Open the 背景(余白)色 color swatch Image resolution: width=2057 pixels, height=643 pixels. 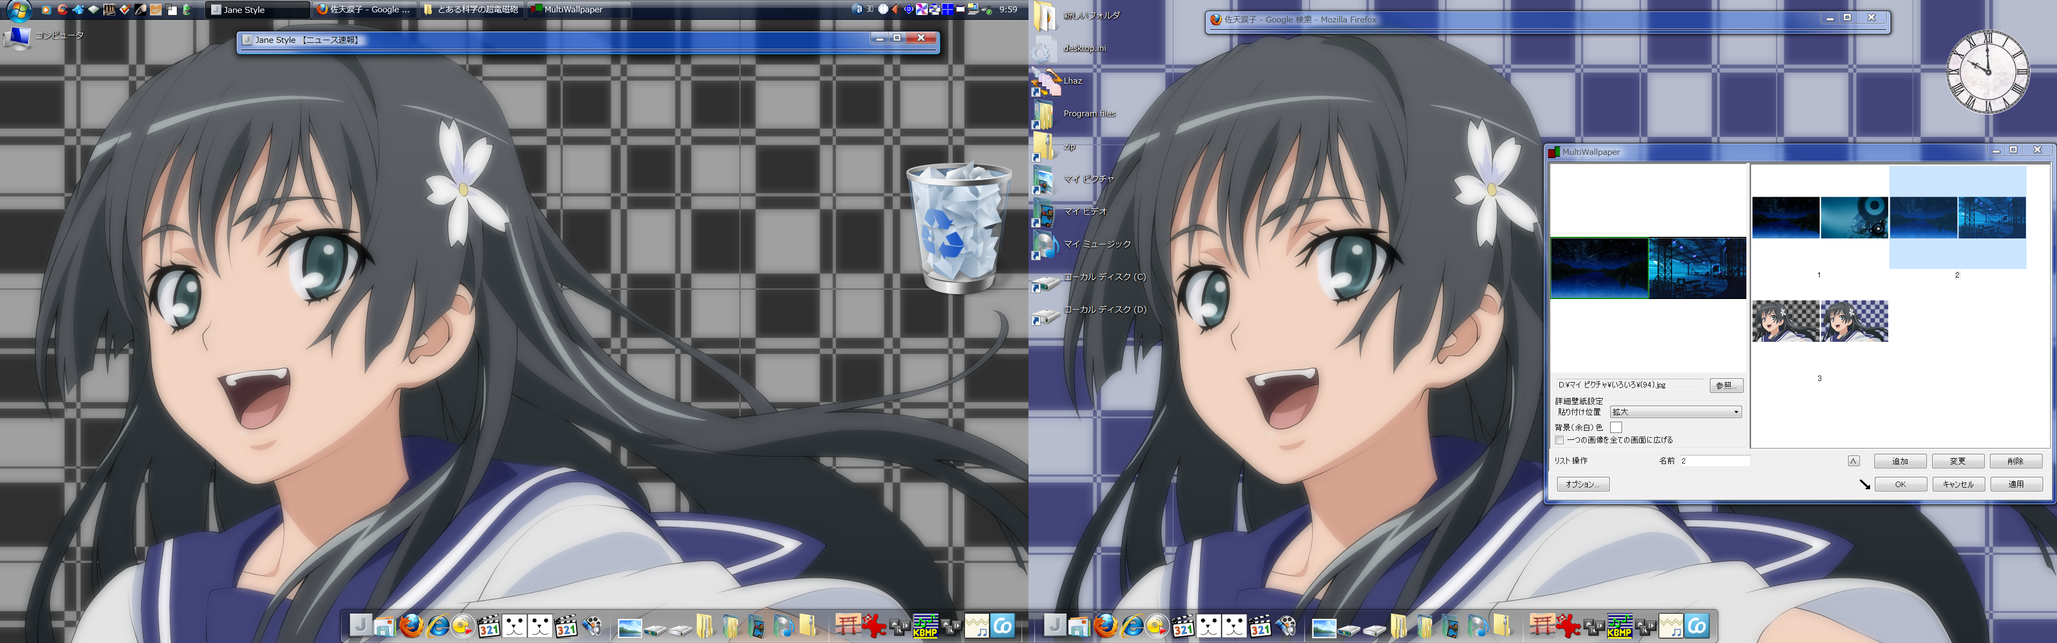pos(1616,428)
